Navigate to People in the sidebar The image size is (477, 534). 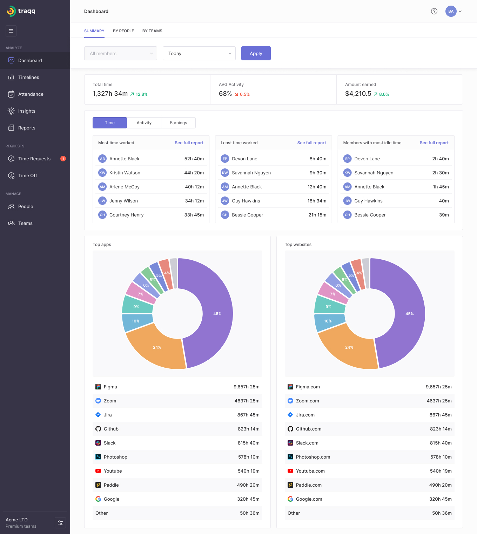[x=35, y=206]
